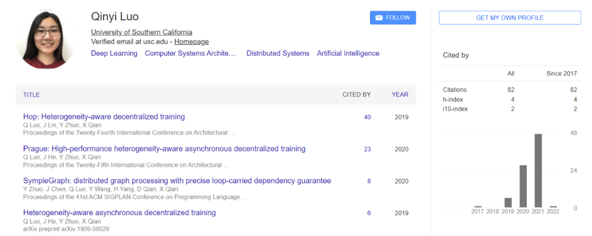Image resolution: width=592 pixels, height=236 pixels.
Task: Open the Prague asynchronous decentralized training paper
Action: pos(164,148)
